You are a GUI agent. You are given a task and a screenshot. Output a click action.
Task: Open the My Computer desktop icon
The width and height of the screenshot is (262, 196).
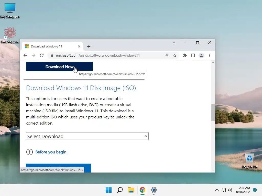pos(10,11)
